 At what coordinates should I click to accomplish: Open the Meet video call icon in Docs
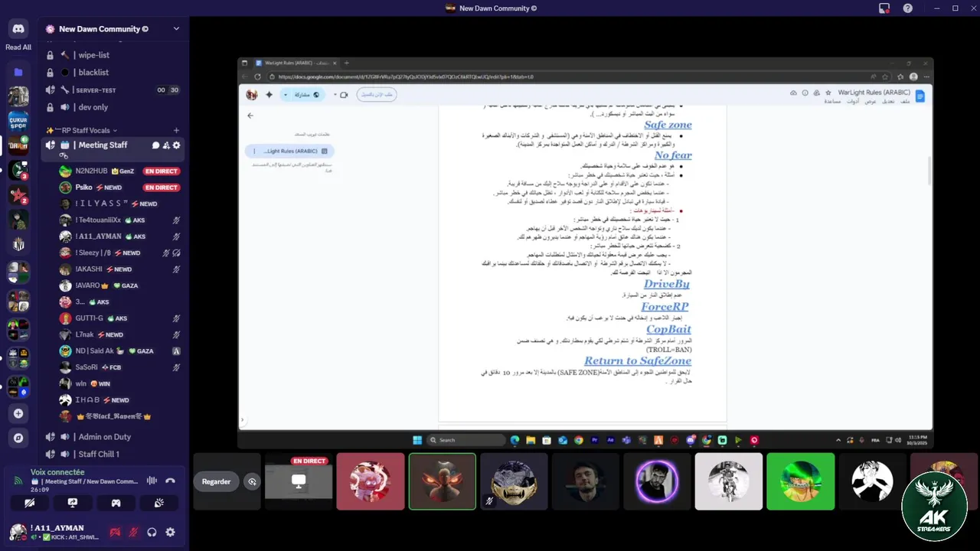click(x=343, y=95)
